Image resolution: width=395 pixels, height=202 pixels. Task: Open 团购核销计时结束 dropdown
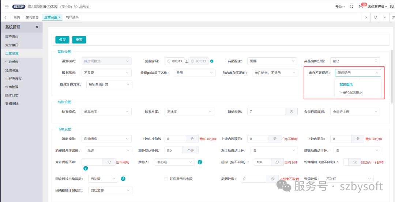tap(110, 190)
